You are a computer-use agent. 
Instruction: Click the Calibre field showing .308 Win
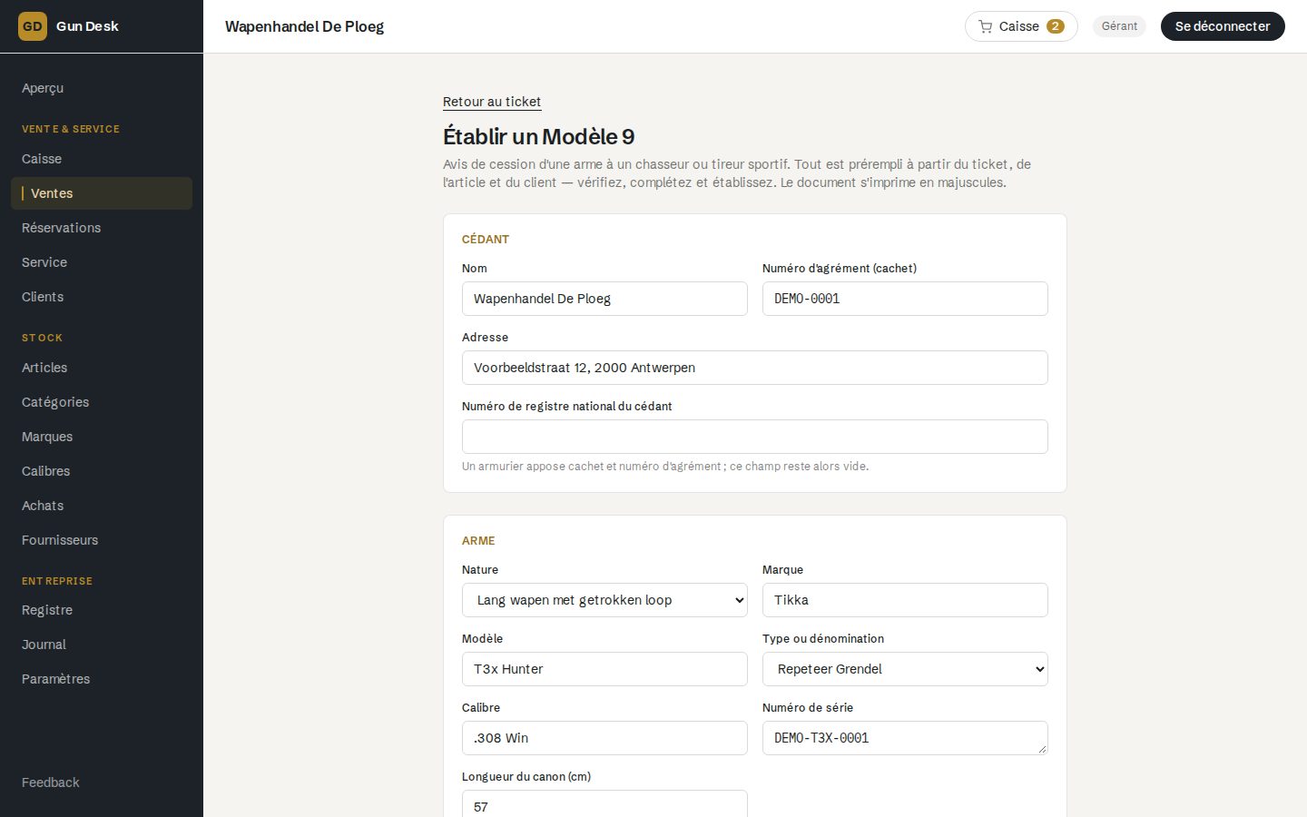[604, 738]
